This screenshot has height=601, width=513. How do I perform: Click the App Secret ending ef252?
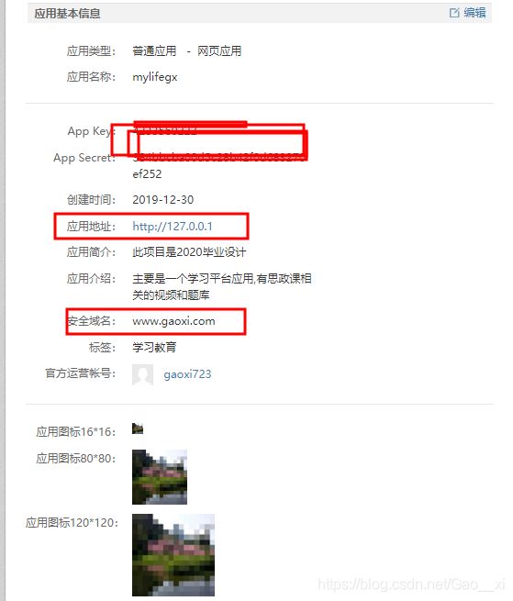[147, 173]
